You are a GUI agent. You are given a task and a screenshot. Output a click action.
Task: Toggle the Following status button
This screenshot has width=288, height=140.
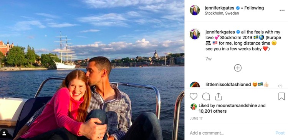tap(254, 8)
